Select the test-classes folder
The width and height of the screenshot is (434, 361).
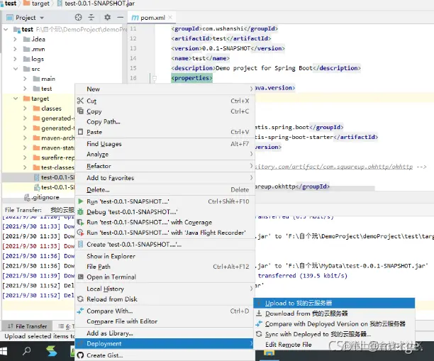point(54,167)
